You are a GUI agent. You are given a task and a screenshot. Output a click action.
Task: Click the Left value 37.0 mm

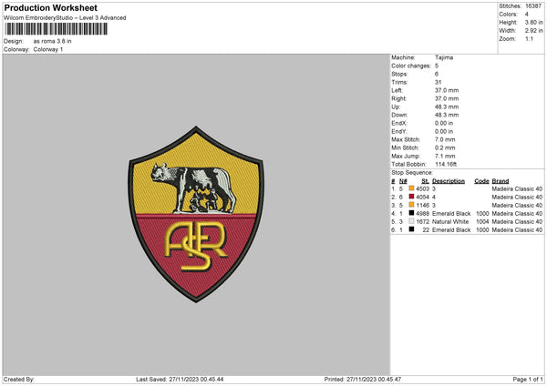[447, 90]
